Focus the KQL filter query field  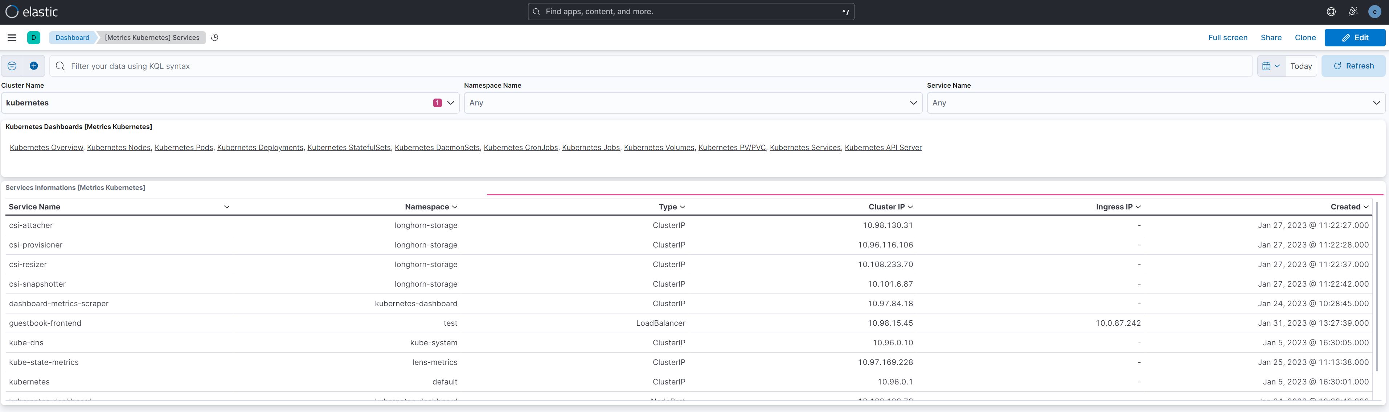pos(651,66)
